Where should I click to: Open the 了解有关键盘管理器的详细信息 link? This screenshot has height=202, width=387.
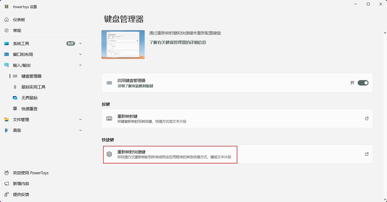[x=177, y=42]
